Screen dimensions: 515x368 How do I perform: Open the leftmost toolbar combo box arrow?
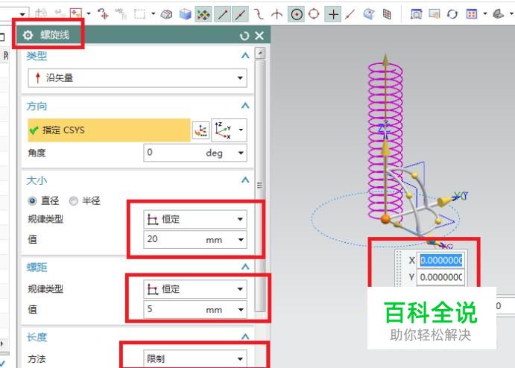point(22,14)
